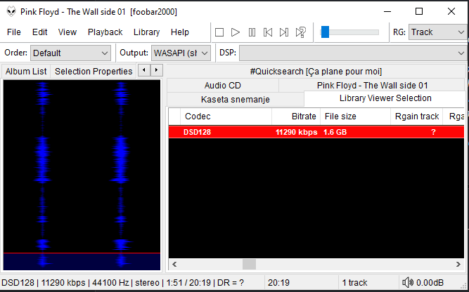Open the Playback menu
The image size is (469, 292).
pyautogui.click(x=105, y=32)
